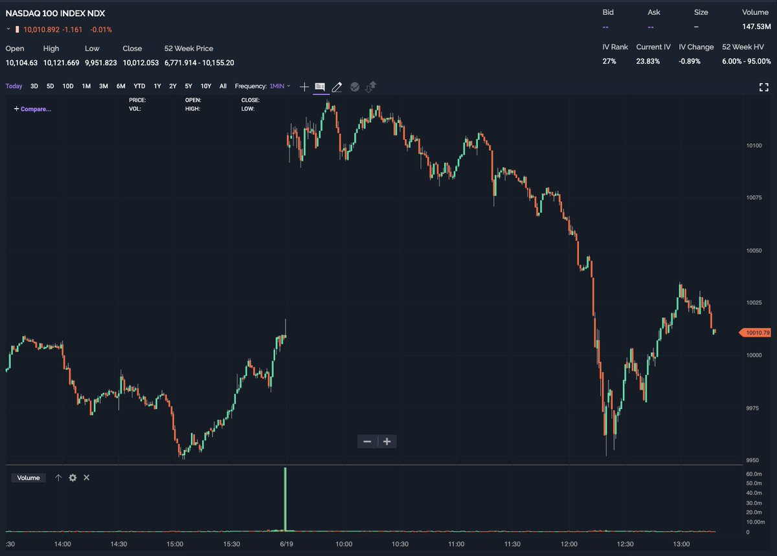
Task: Remove the Volume indicator panel
Action: click(x=87, y=478)
